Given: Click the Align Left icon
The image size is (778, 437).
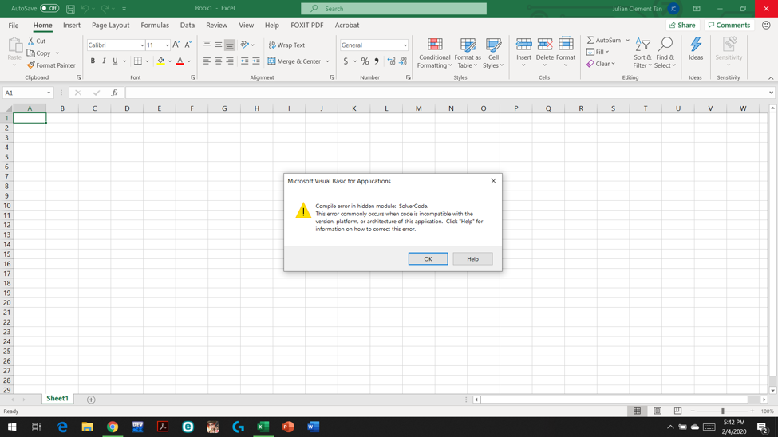Looking at the screenshot, I should tap(207, 61).
